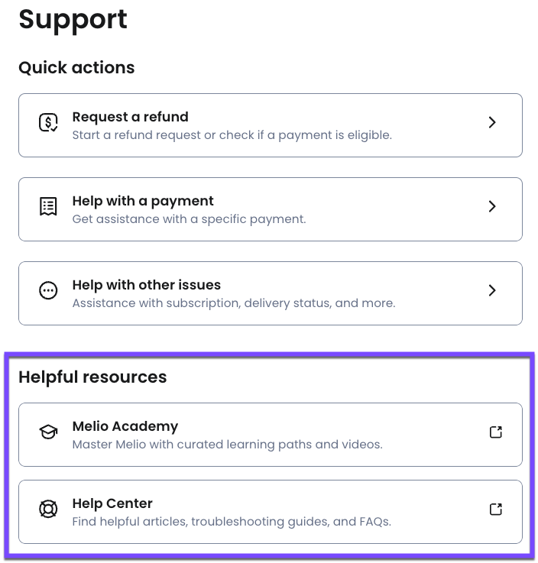
Task: Open Melio Academy via its external link icon
Action: pyautogui.click(x=496, y=432)
